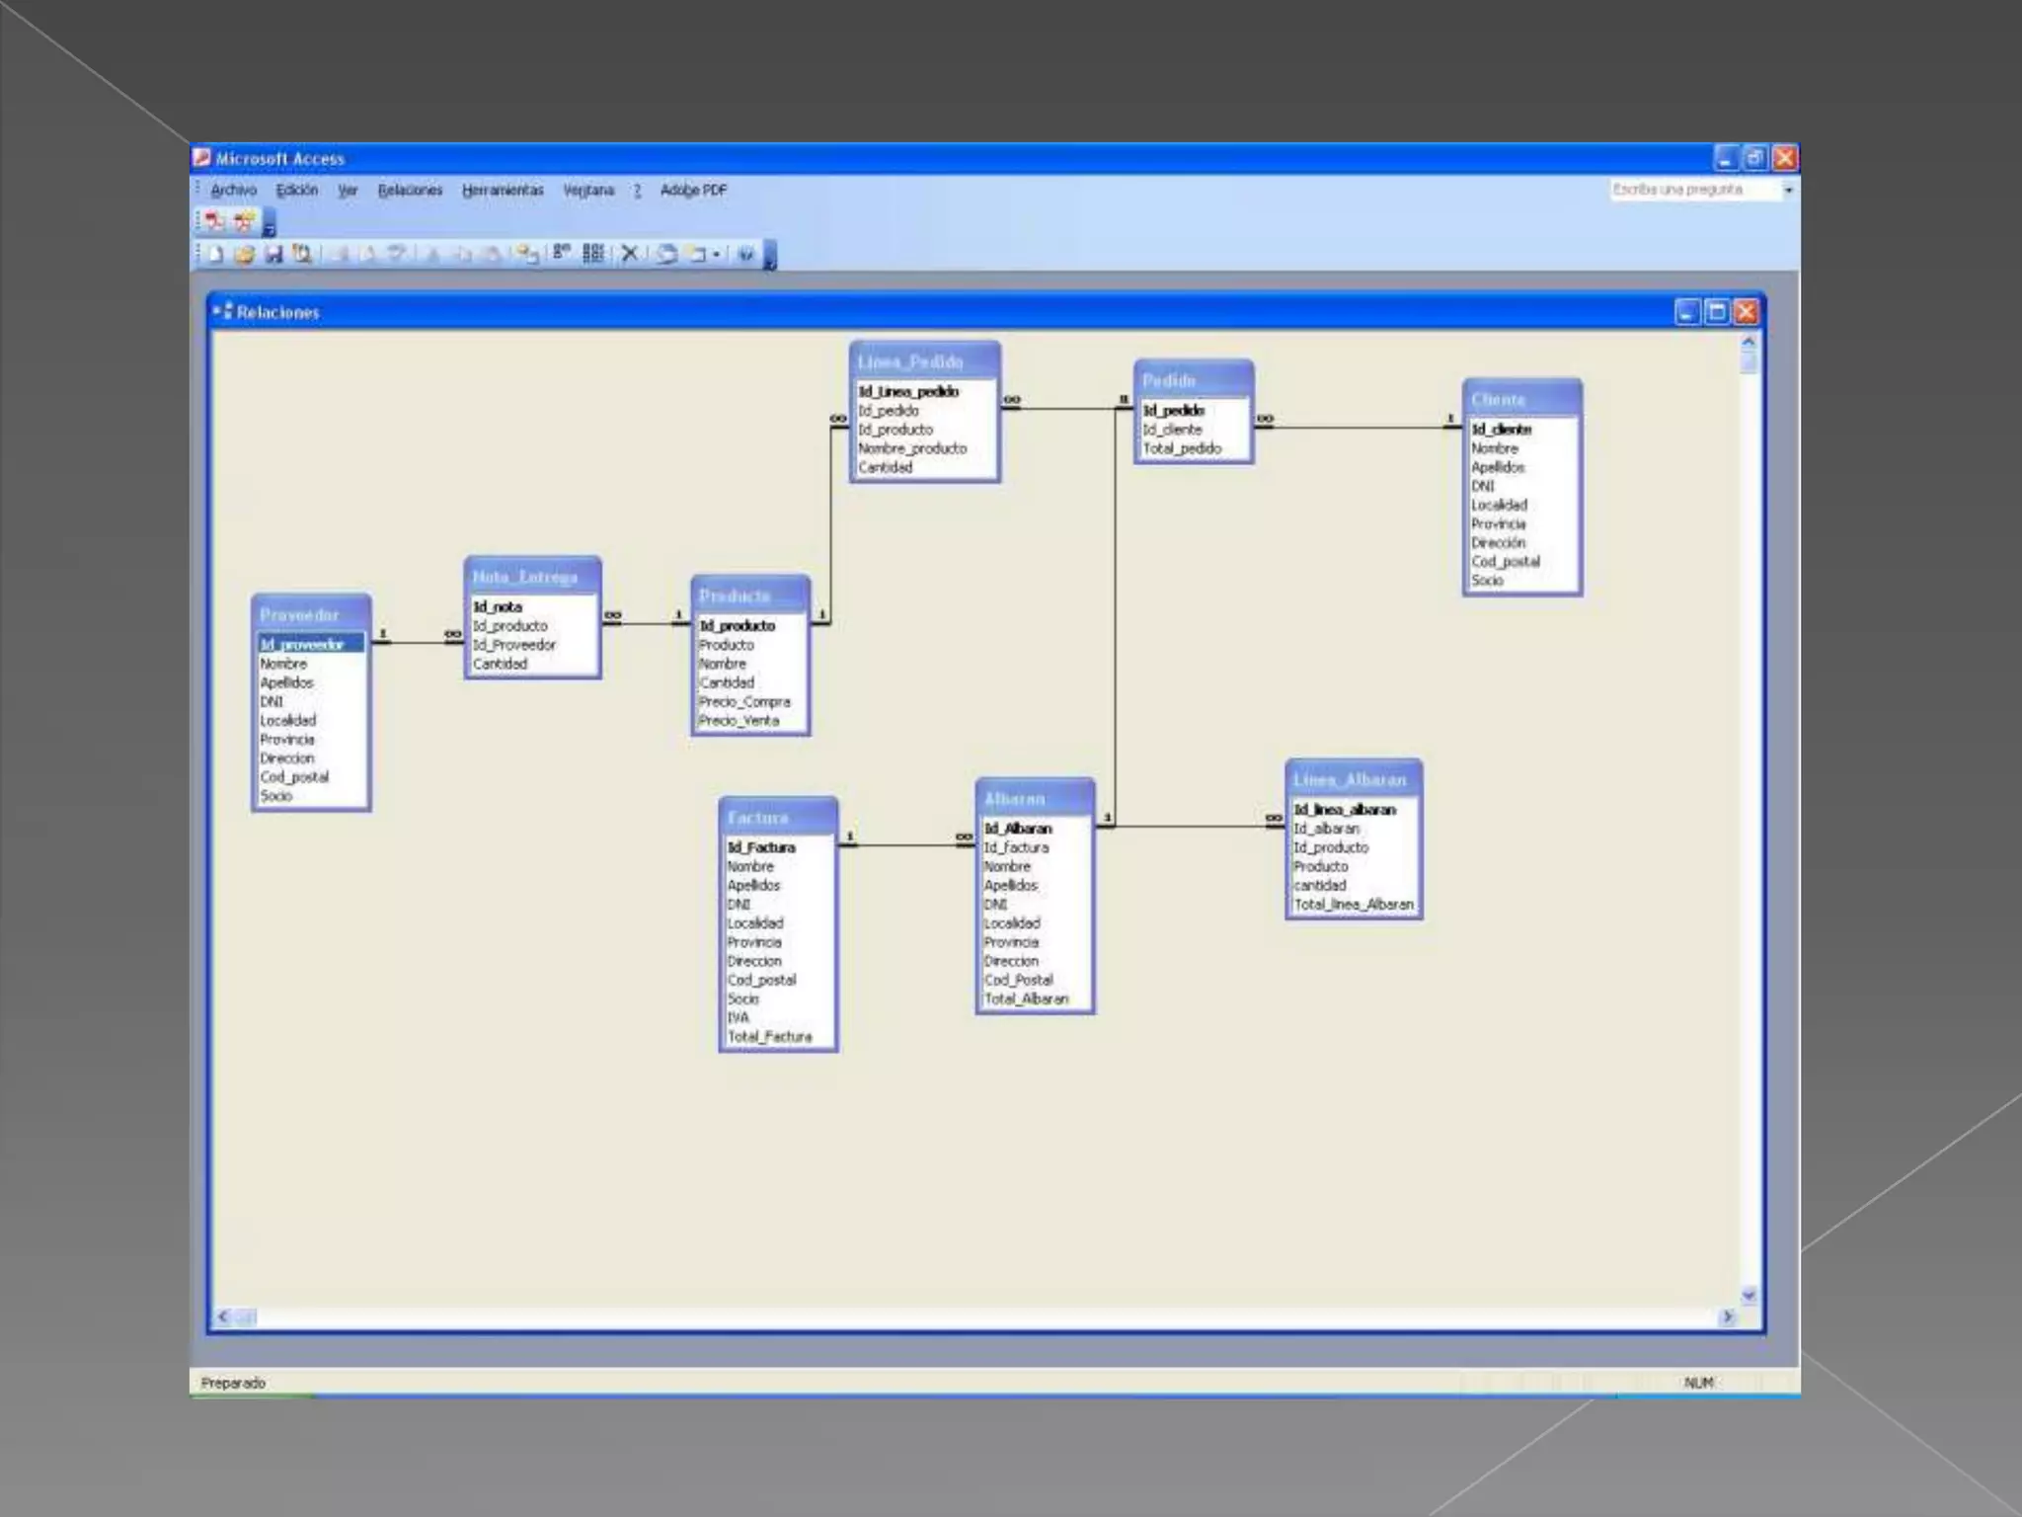
Task: Click the second Adobe PDF email icon
Action: tap(245, 221)
